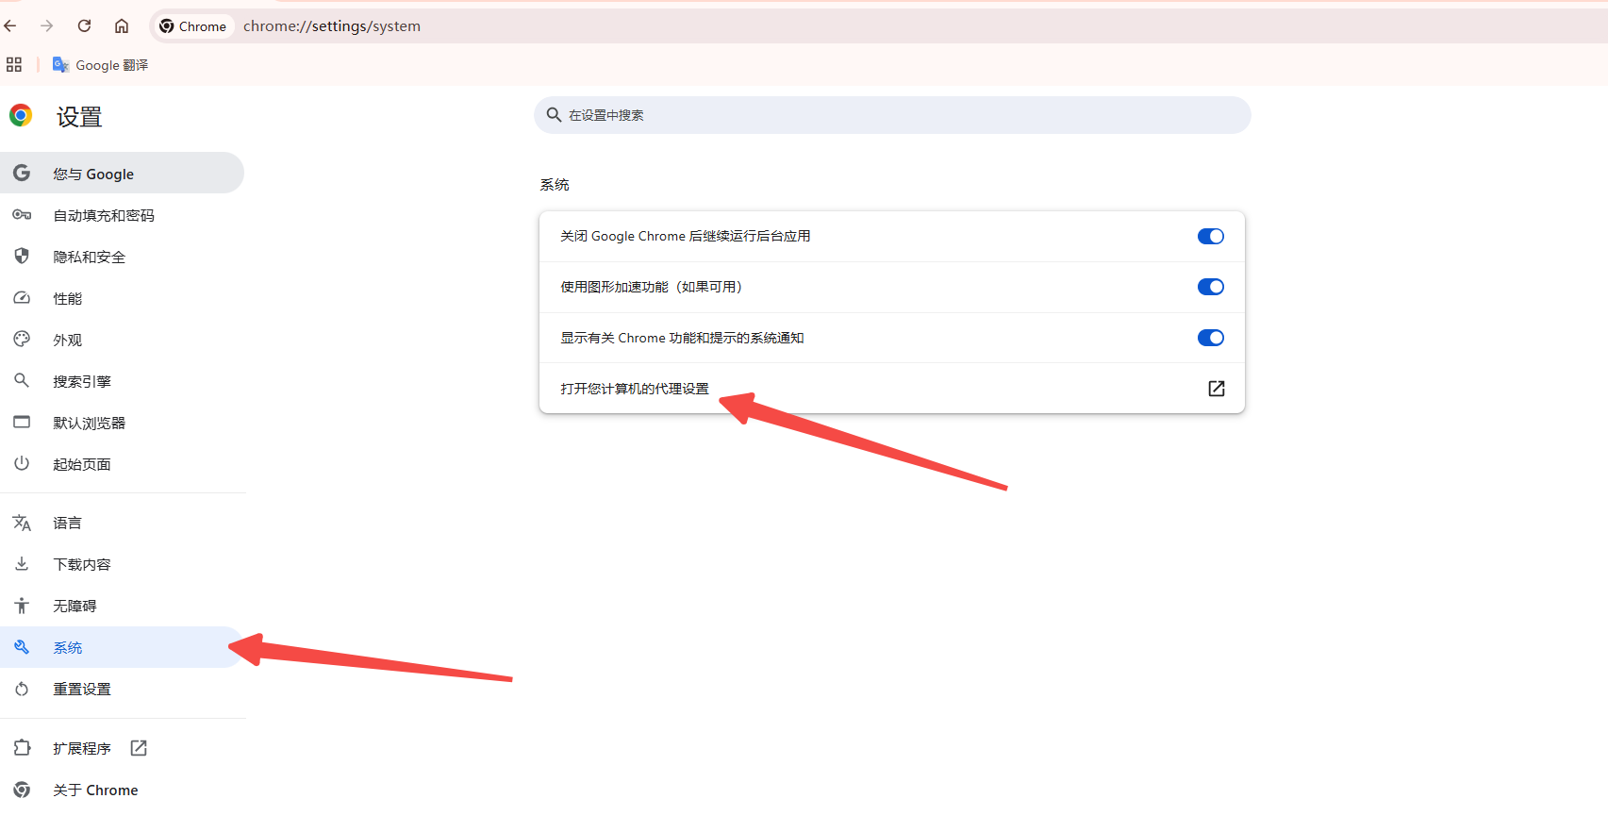Open the apps grid icon in bookmarks bar
The height and width of the screenshot is (832, 1608).
point(14,65)
